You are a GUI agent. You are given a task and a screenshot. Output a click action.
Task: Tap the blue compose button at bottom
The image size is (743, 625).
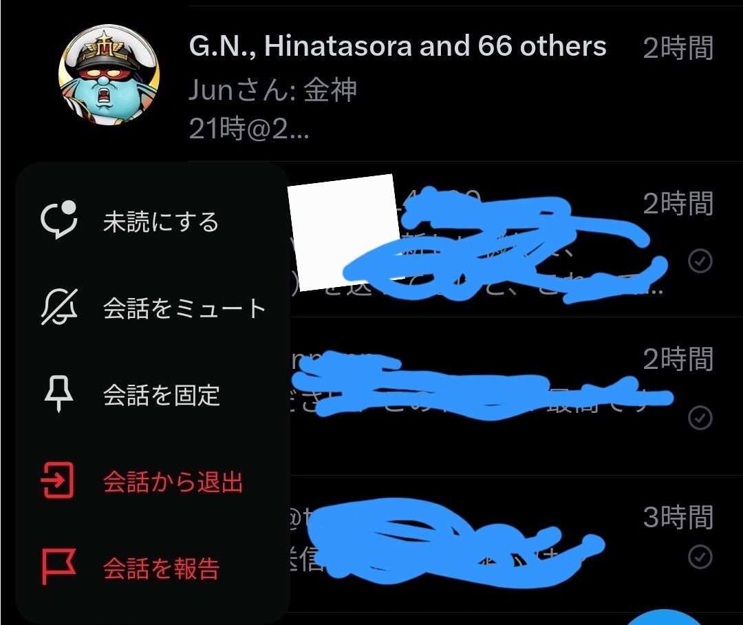tap(664, 618)
